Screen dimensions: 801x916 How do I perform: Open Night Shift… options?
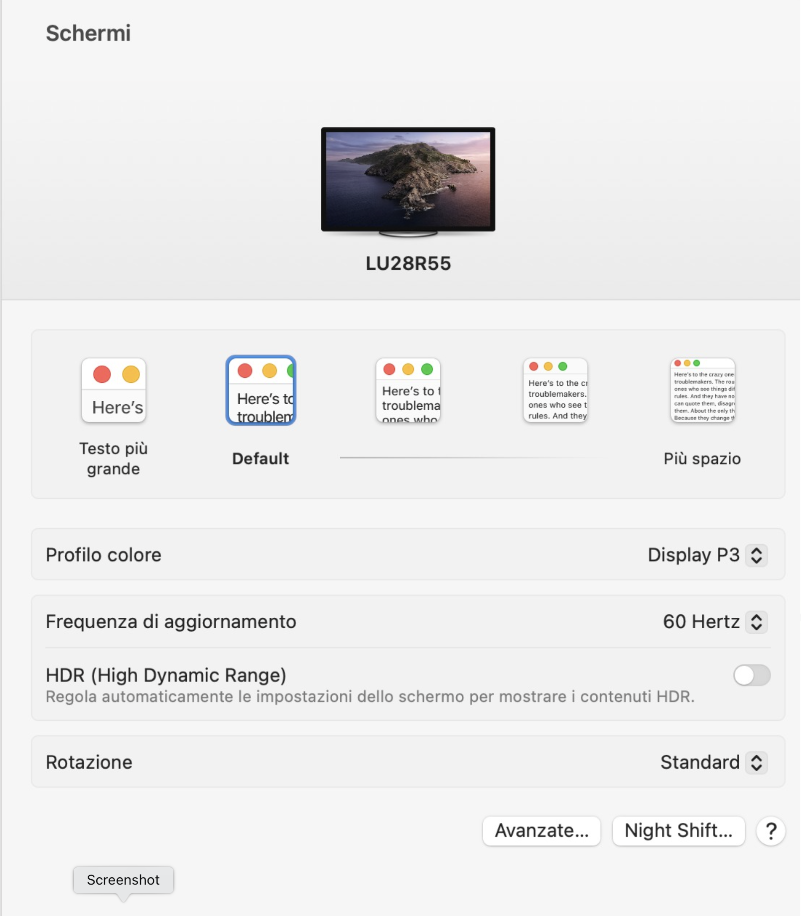coord(678,831)
